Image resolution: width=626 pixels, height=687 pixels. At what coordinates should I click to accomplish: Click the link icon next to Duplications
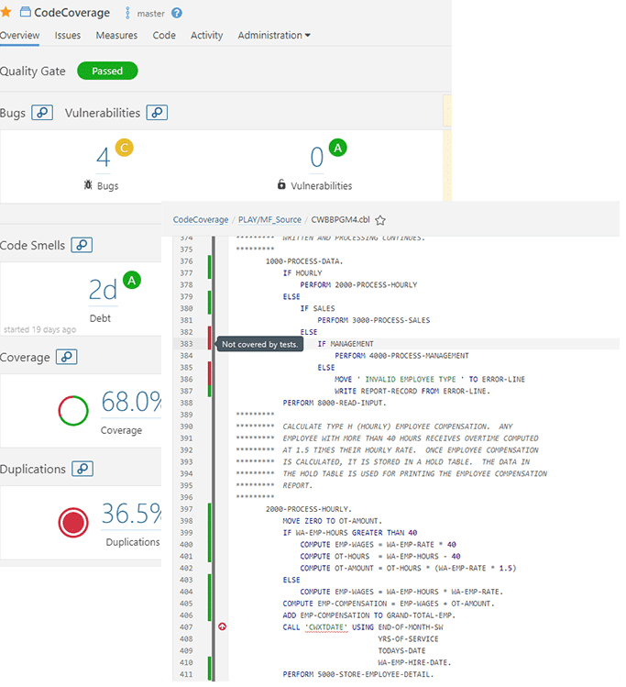pos(83,469)
